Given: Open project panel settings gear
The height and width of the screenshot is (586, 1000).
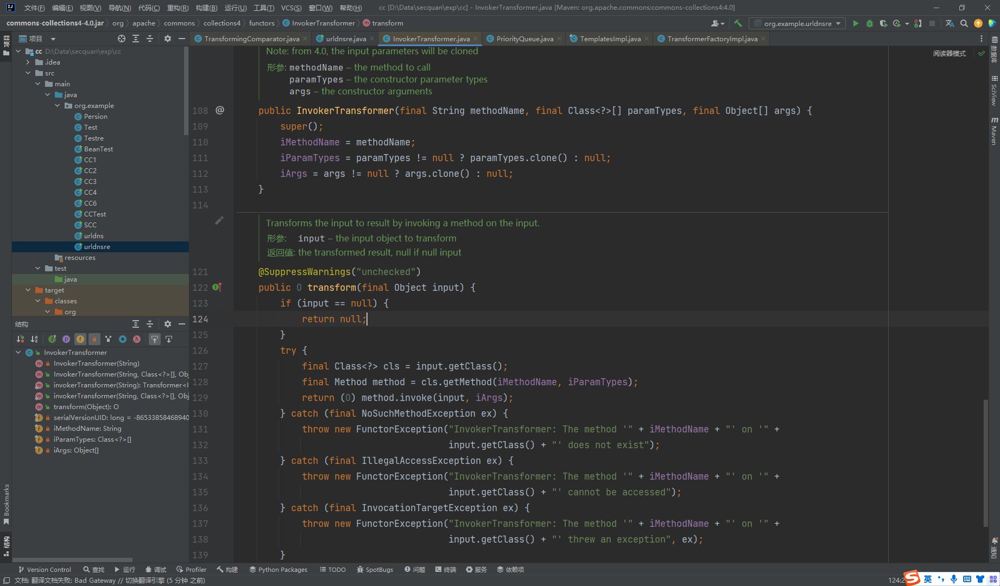Looking at the screenshot, I should [x=168, y=39].
